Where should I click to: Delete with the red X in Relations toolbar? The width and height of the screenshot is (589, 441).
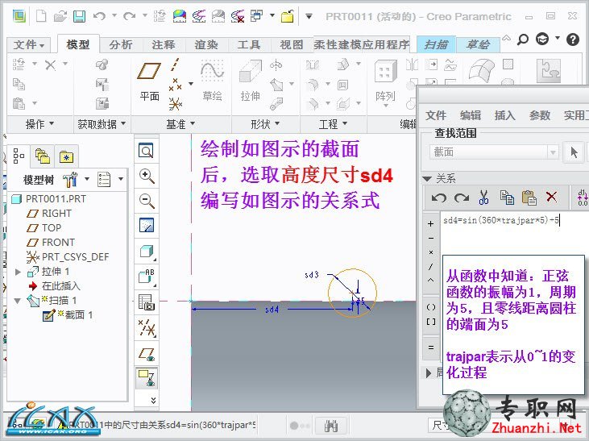click(x=551, y=196)
